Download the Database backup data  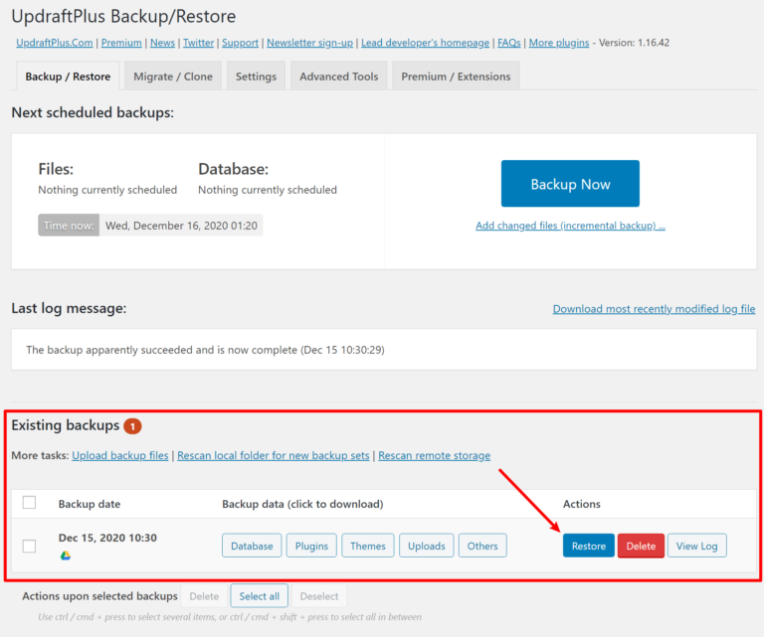click(x=252, y=546)
